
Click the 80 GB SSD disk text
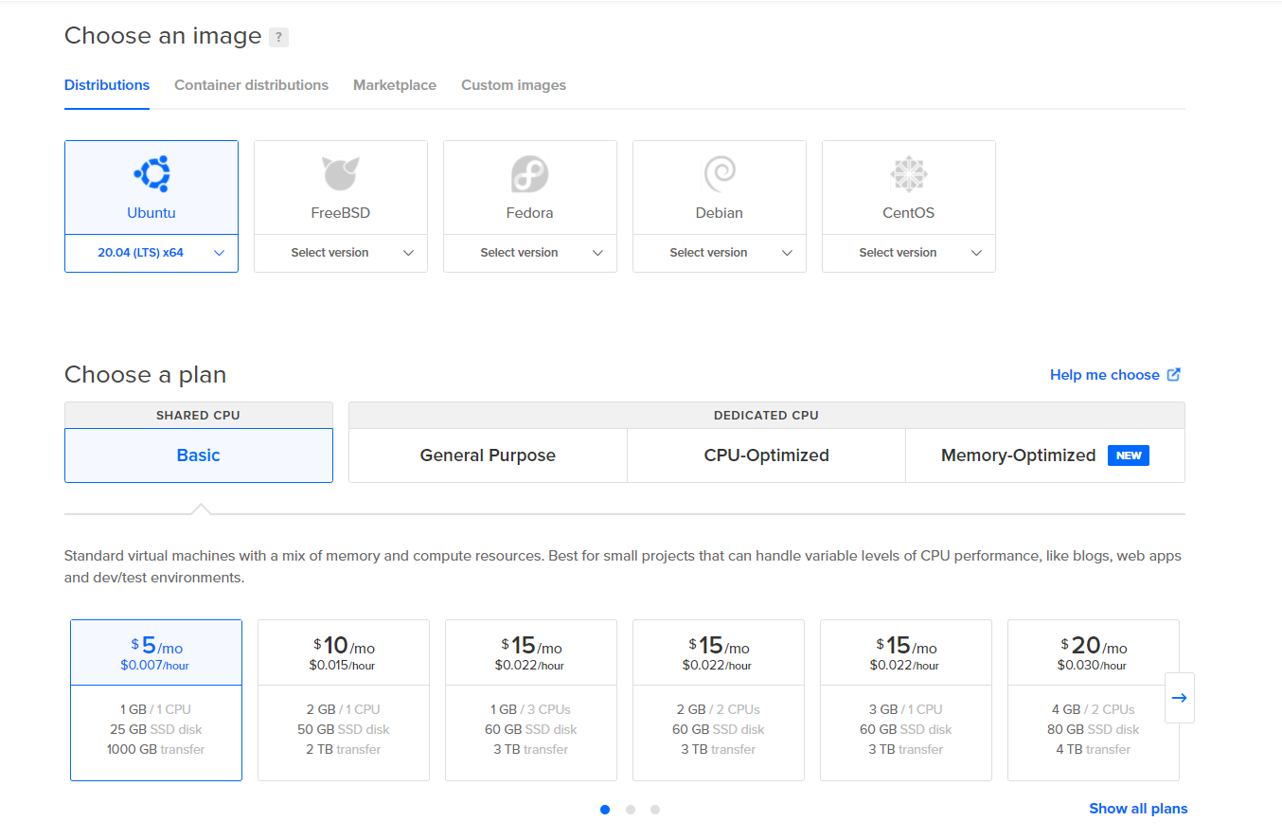[1094, 729]
